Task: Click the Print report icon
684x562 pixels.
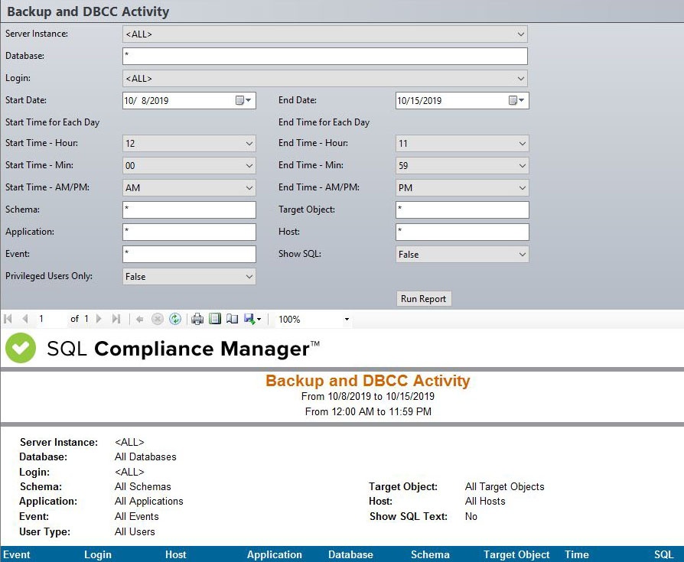Action: (197, 319)
